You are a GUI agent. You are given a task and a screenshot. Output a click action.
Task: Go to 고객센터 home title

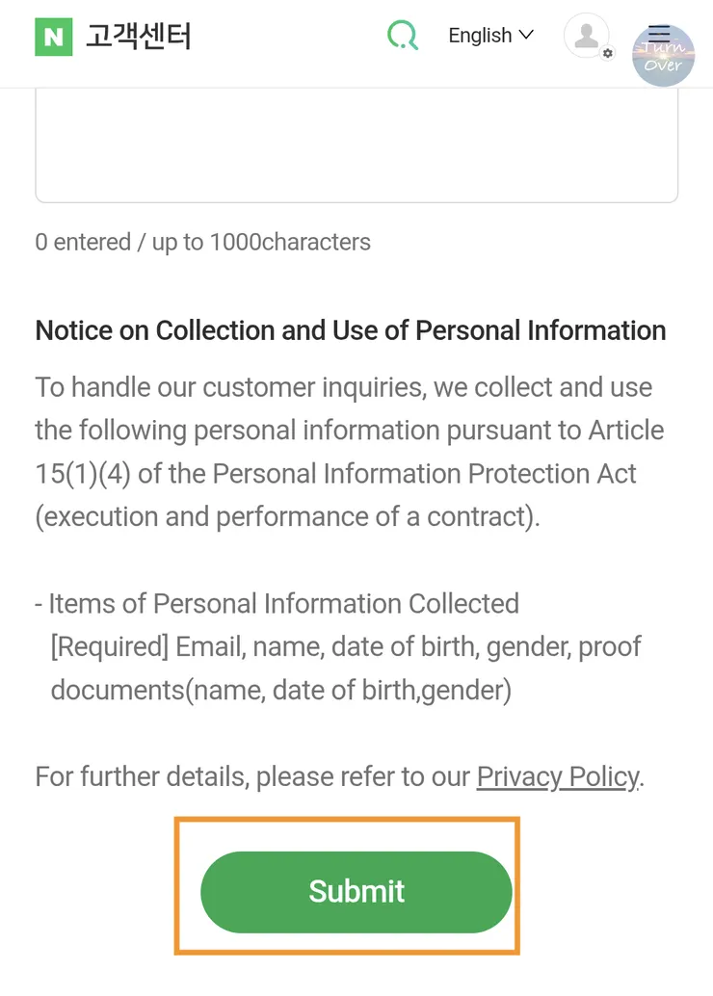pyautogui.click(x=138, y=37)
